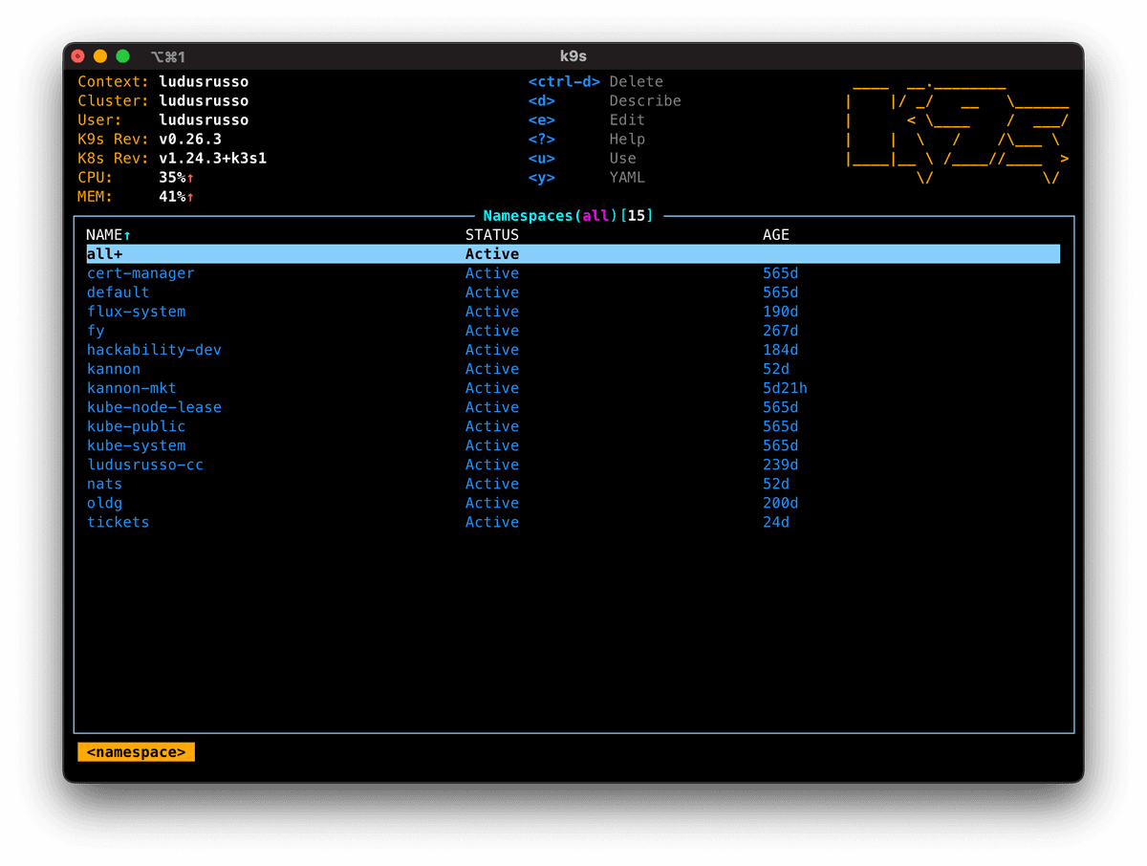The width and height of the screenshot is (1147, 866).
Task: Click the red MEM usage arrow
Action: coord(190,197)
